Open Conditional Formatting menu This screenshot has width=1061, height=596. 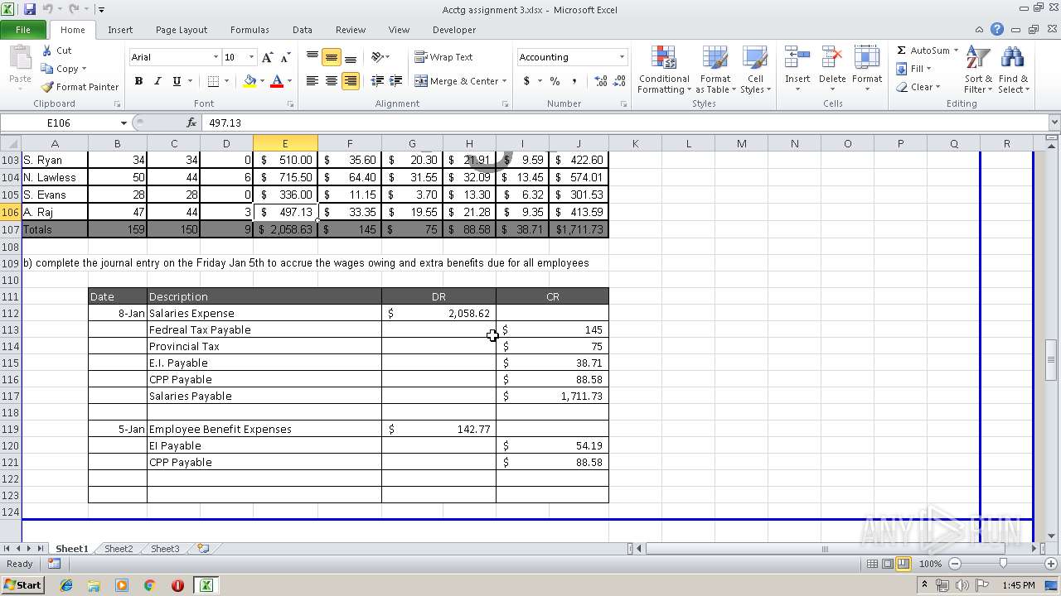pos(664,70)
